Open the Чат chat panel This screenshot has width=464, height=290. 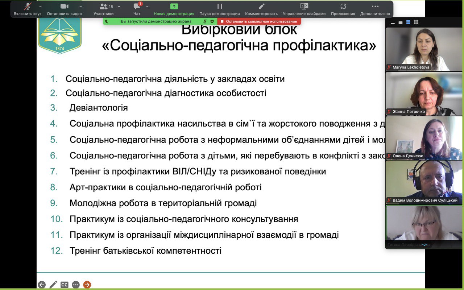point(137,9)
